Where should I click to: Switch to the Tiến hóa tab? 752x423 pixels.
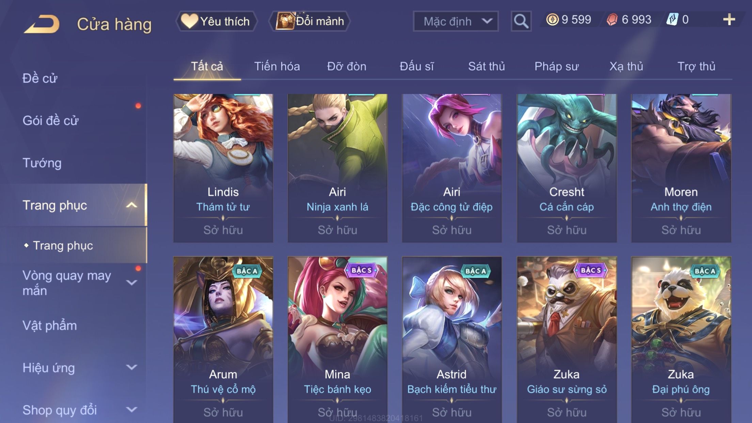[277, 66]
